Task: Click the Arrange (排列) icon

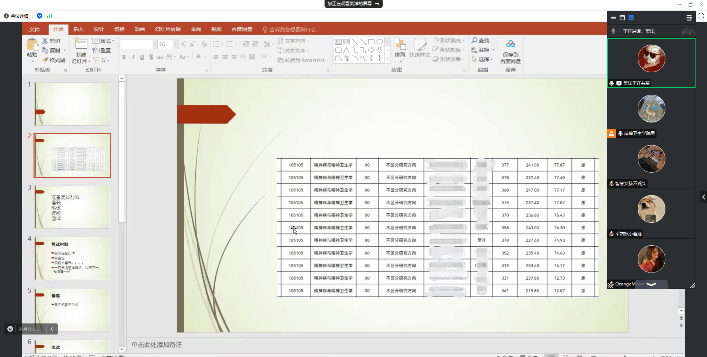Action: (400, 44)
